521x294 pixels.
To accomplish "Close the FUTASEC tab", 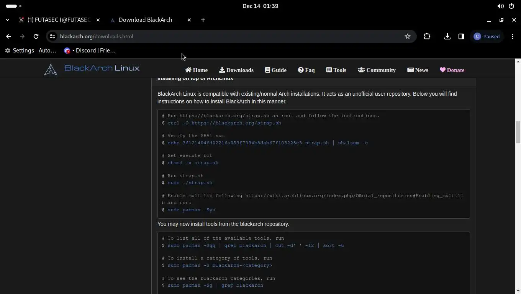I will 98,20.
